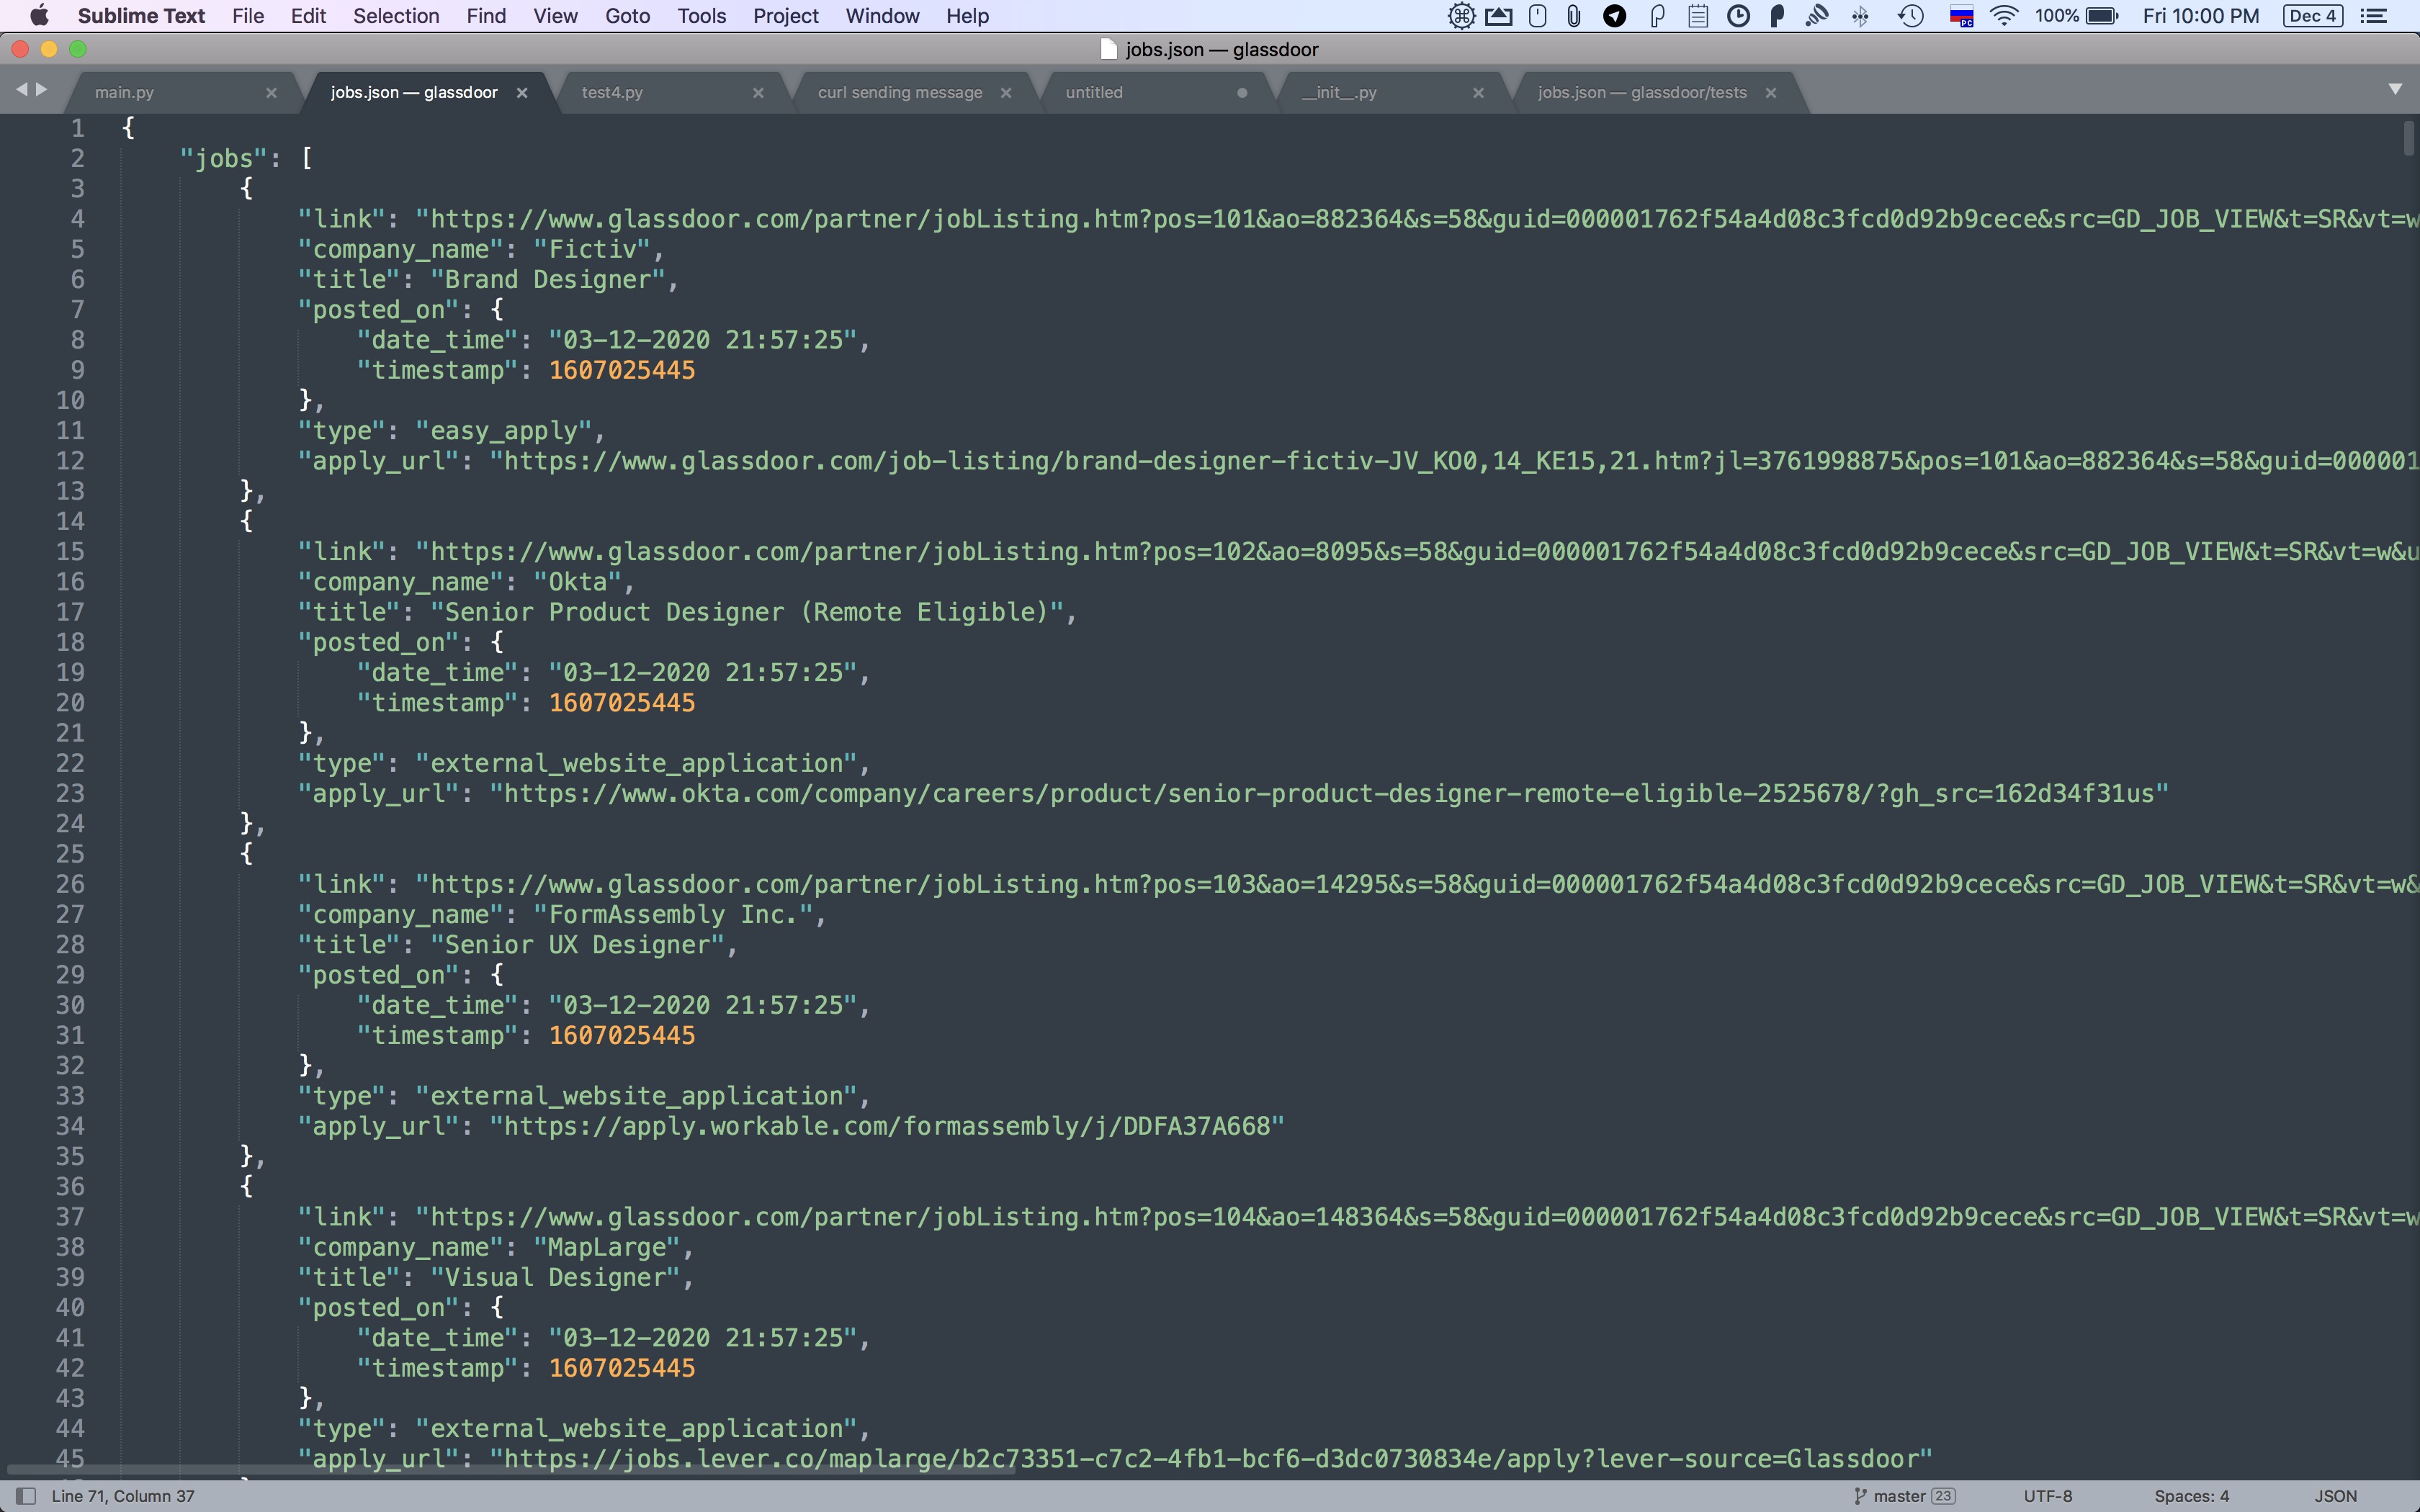Open the Find menu

click(x=486, y=16)
